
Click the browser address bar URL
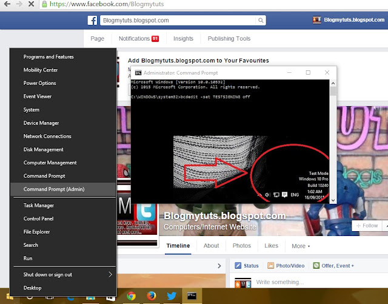(107, 4)
